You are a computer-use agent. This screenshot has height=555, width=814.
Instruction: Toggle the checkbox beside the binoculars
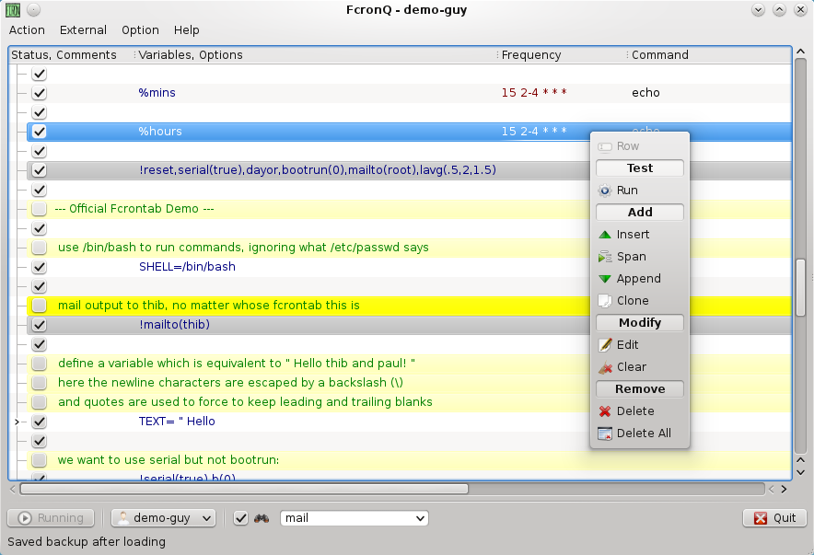241,518
